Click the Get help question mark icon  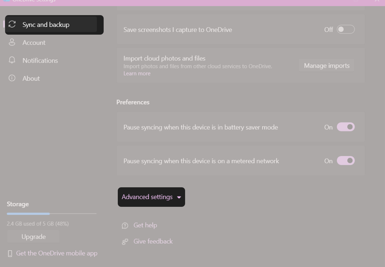[125, 225]
